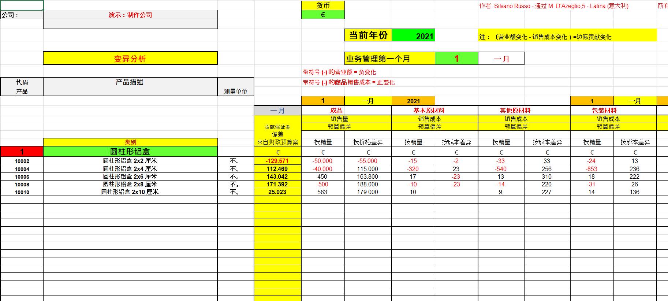668x301 pixels.
Task: Select the company name cell '演示：制作公司'
Action: click(x=130, y=15)
